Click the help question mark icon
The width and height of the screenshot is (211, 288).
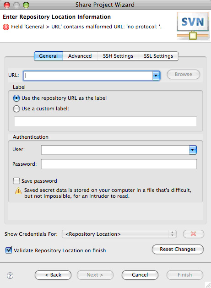(x=10, y=275)
